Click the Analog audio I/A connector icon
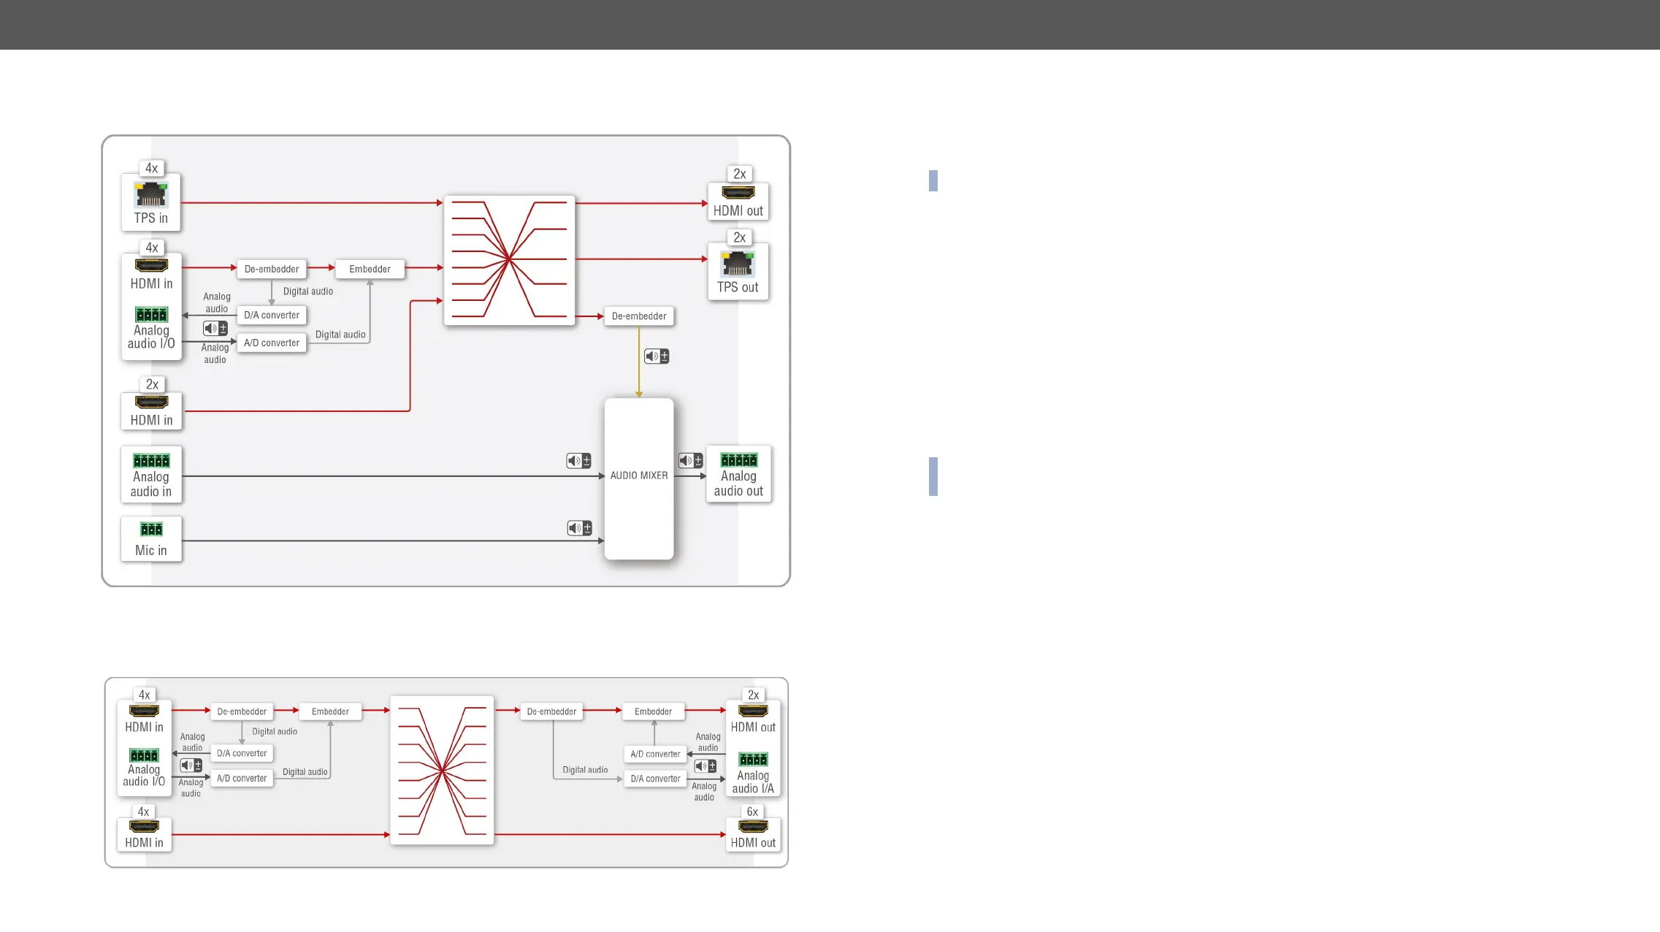The height and width of the screenshot is (932, 1660). 753,760
